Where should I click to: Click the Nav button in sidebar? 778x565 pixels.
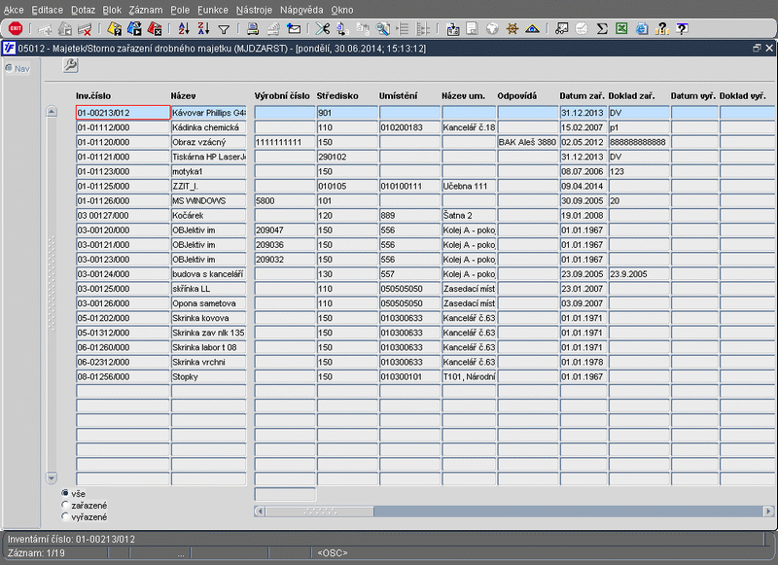point(16,68)
